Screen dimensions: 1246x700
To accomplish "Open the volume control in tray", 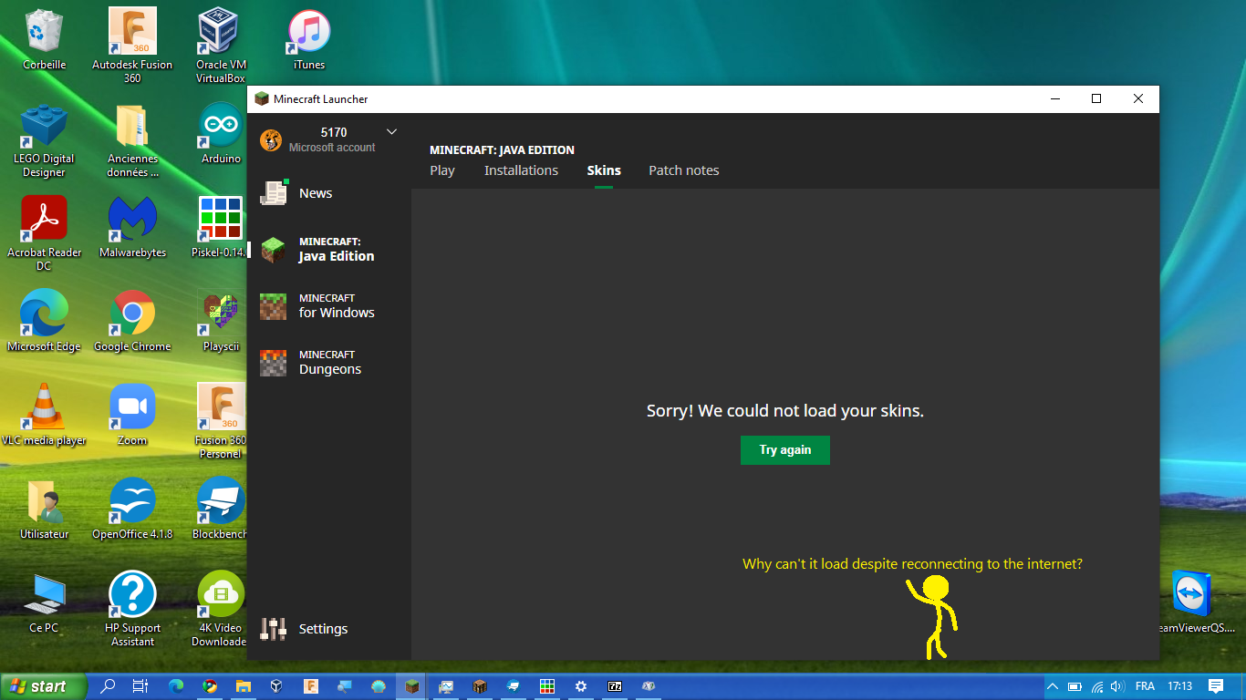I will pyautogui.click(x=1118, y=686).
